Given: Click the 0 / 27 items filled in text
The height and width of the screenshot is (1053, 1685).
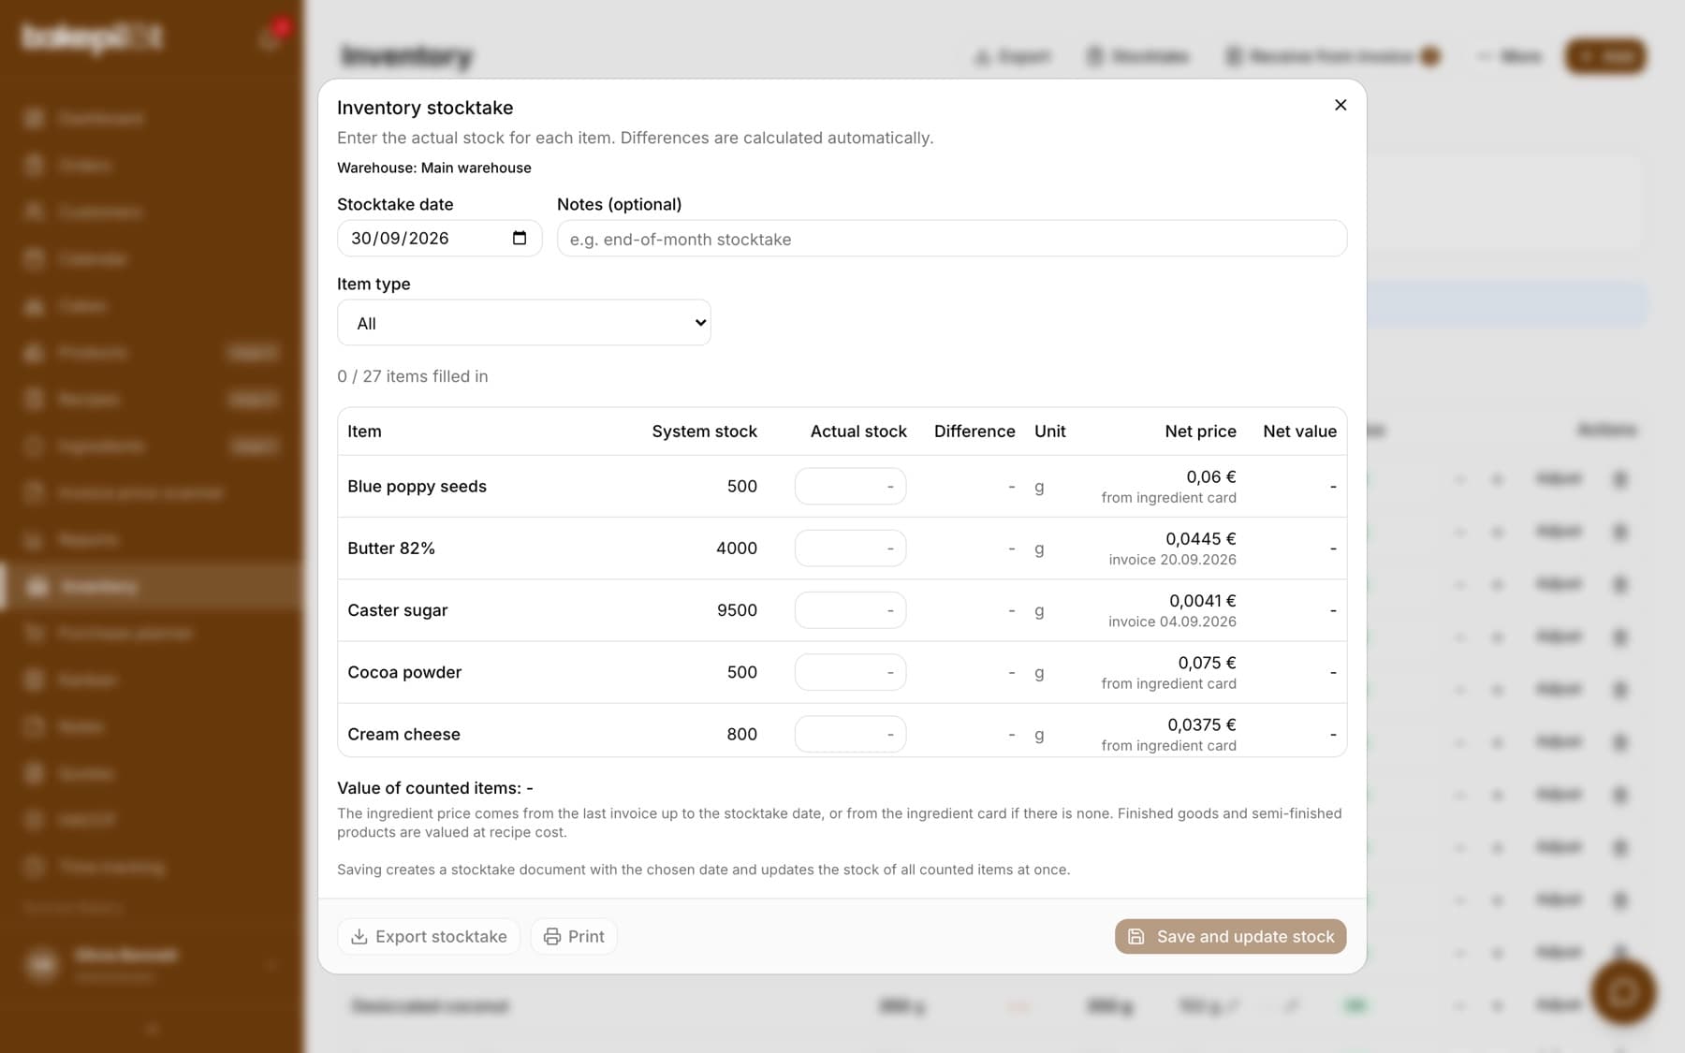Looking at the screenshot, I should [x=412, y=376].
